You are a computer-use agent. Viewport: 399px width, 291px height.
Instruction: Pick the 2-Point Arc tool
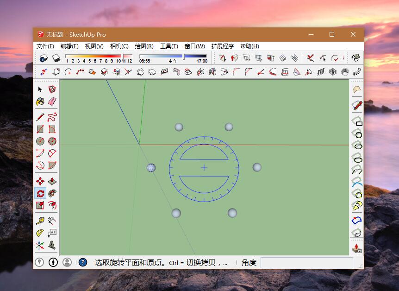(52, 153)
